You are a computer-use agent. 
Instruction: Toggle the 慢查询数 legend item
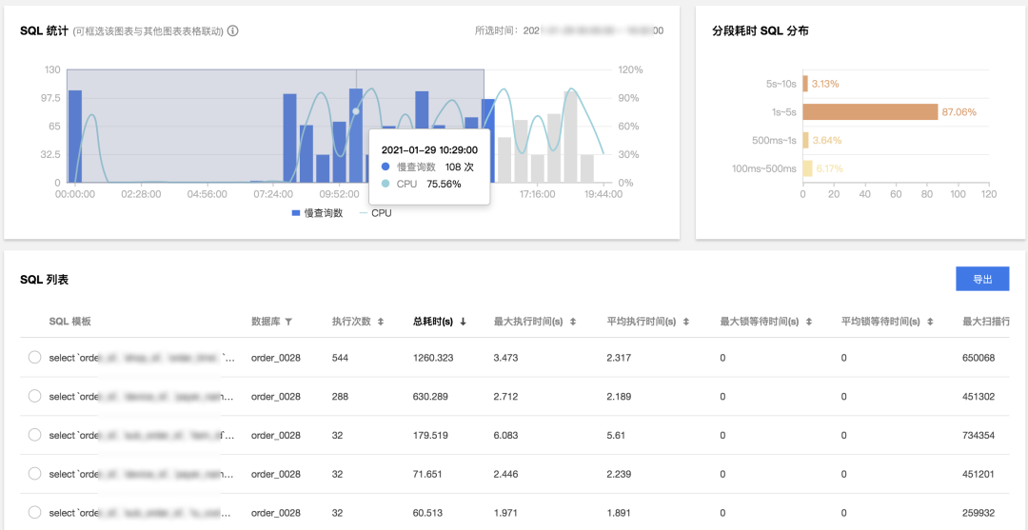317,213
